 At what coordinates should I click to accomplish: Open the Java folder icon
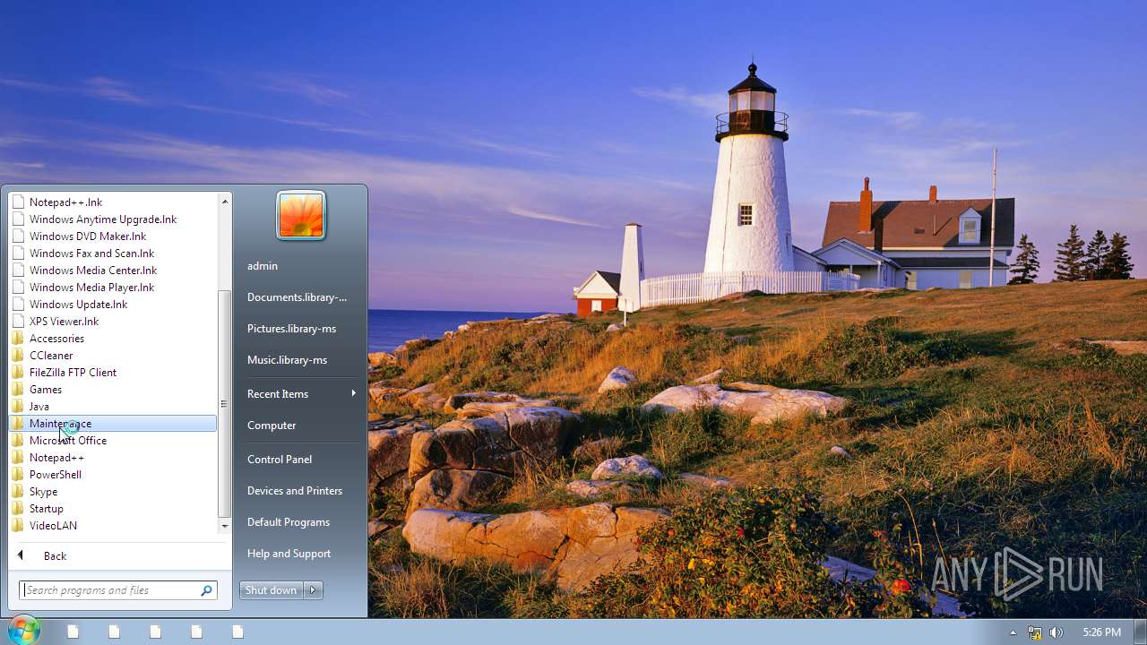click(18, 407)
